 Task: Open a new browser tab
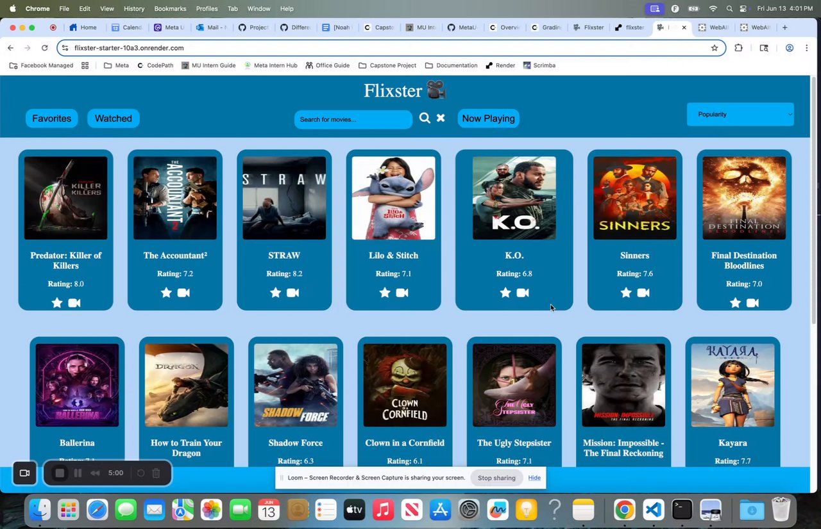click(784, 28)
